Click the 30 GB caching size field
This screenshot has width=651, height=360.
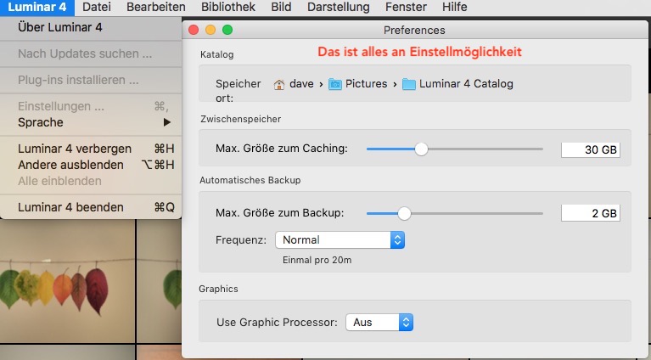click(x=591, y=150)
